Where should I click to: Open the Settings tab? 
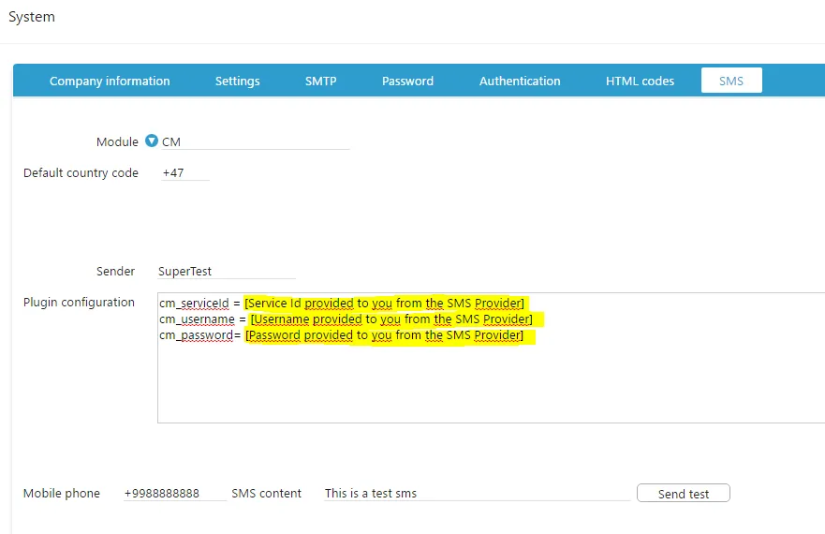237,82
